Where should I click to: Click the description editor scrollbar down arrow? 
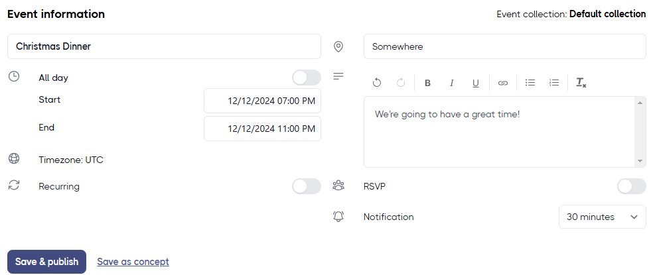(640, 161)
